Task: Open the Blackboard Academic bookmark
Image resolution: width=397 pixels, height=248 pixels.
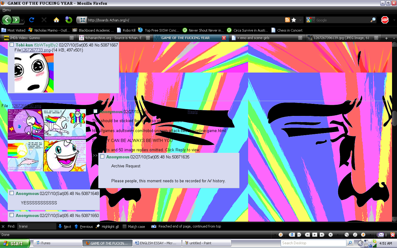Action: coord(93,30)
